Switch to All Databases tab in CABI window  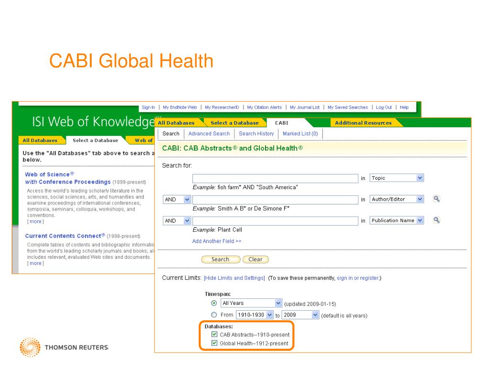click(x=176, y=123)
